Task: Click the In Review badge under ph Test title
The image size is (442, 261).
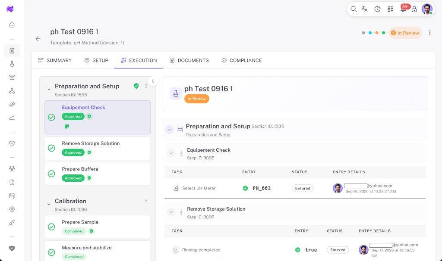Action: coord(197,99)
